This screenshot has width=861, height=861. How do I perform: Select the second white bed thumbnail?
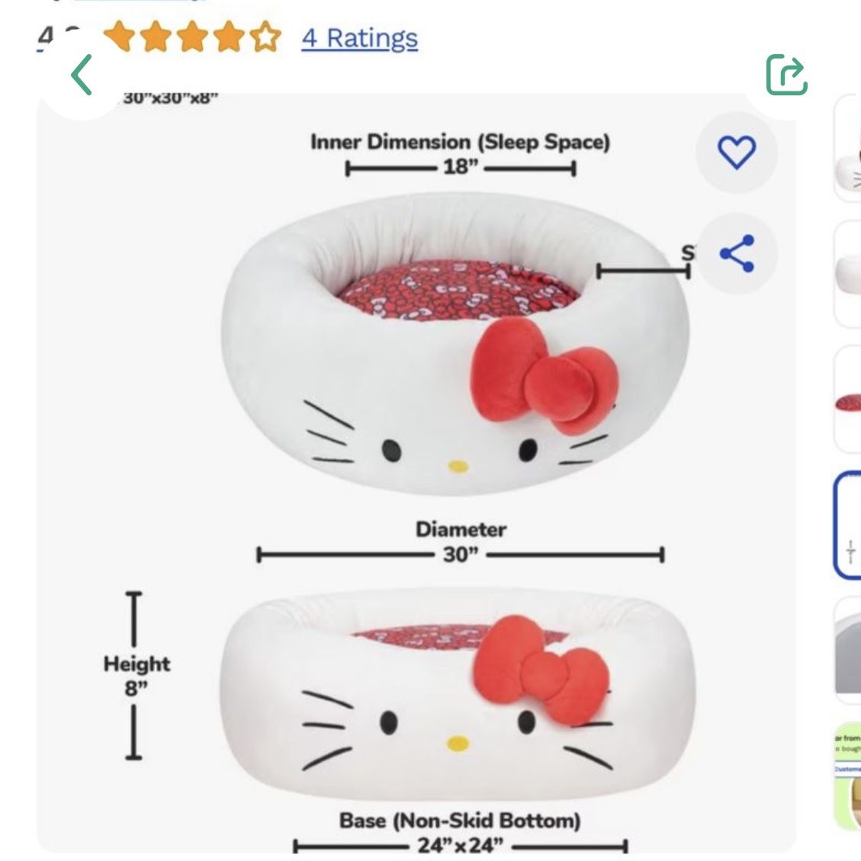tap(849, 273)
